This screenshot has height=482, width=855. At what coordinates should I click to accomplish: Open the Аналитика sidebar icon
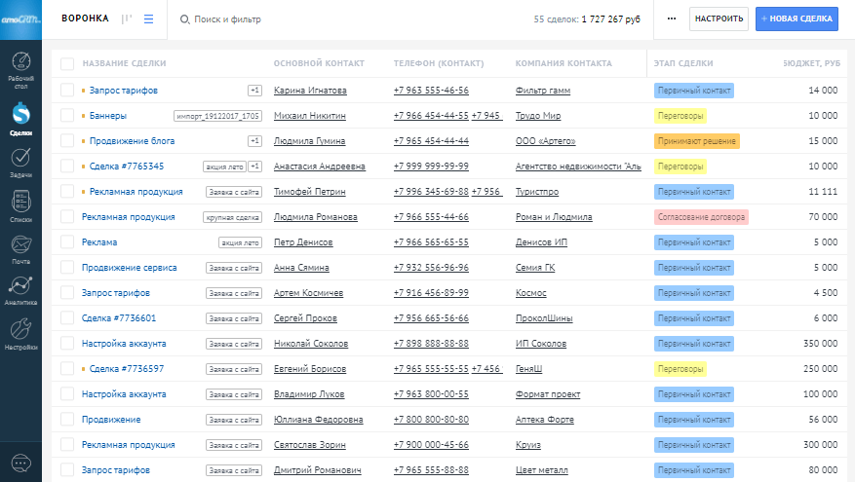pos(20,289)
